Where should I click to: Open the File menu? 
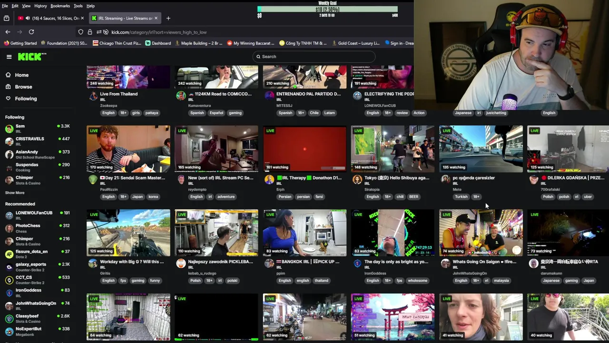5,6
